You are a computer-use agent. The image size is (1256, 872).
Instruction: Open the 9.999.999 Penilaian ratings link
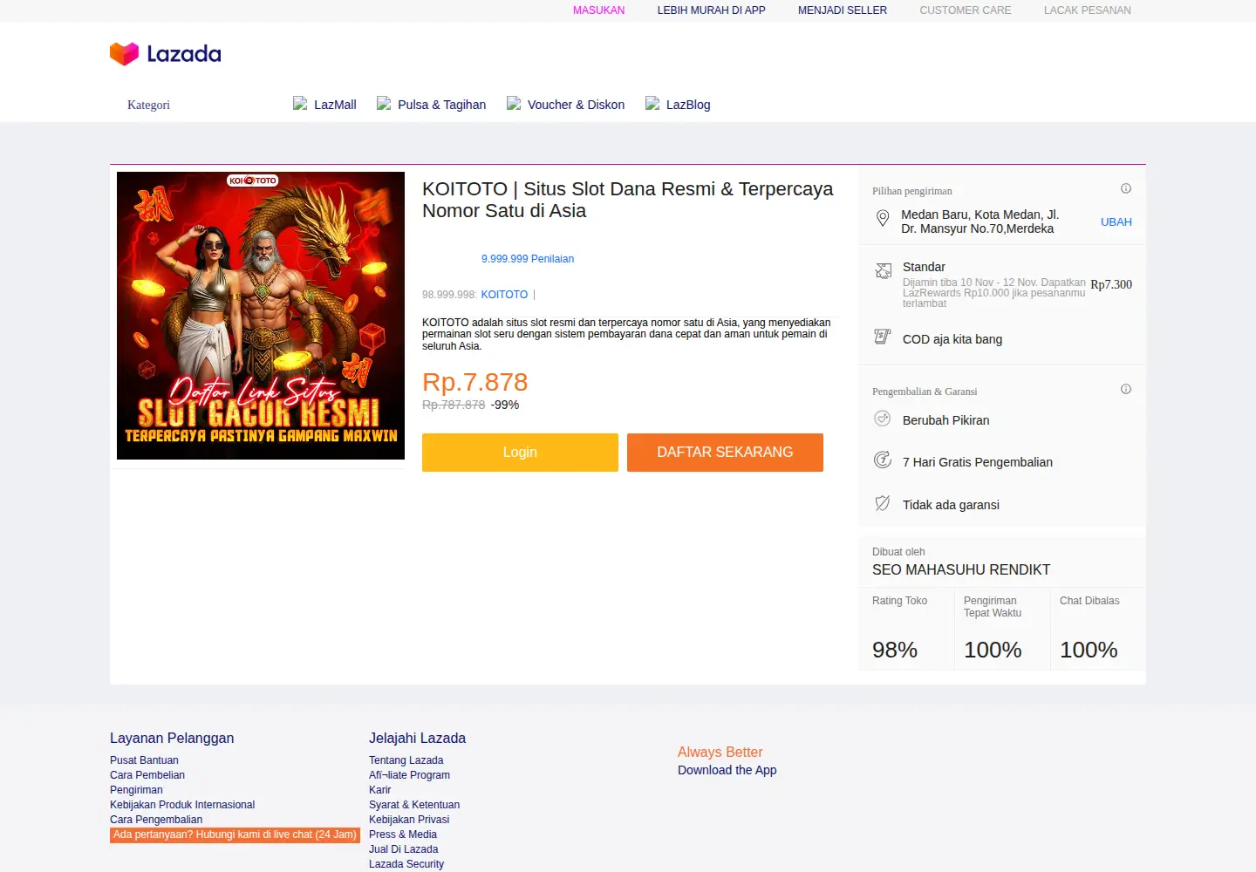click(x=528, y=259)
